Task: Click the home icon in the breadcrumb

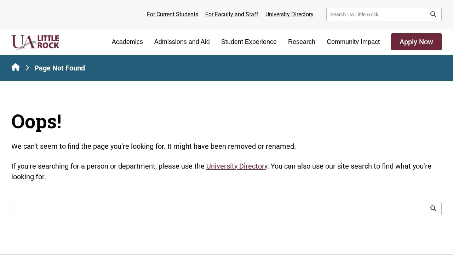Action: pos(16,67)
